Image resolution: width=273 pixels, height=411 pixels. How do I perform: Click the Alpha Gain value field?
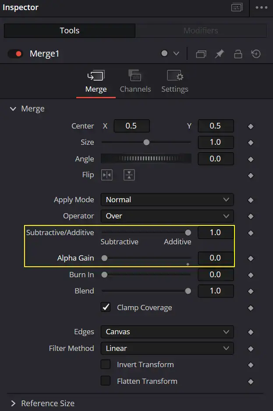point(216,258)
